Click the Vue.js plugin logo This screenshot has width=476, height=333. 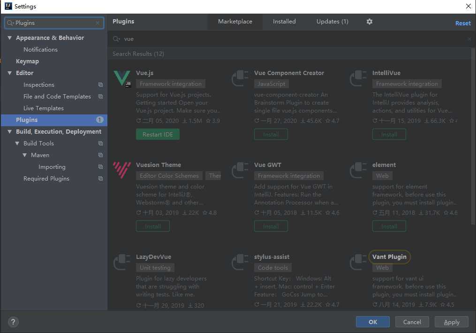coord(122,78)
